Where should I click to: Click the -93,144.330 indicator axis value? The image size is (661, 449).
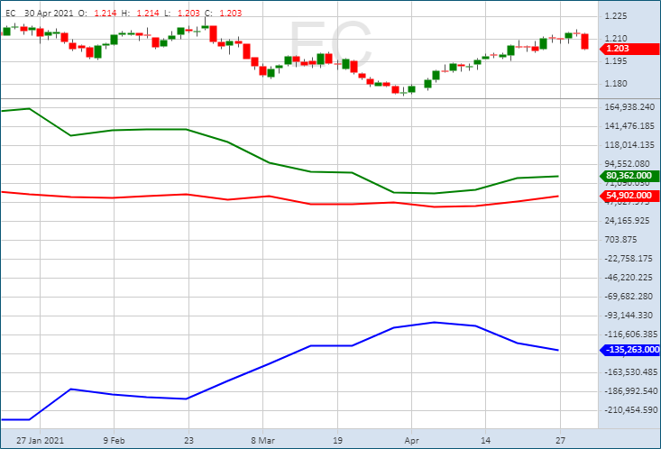tap(630, 316)
